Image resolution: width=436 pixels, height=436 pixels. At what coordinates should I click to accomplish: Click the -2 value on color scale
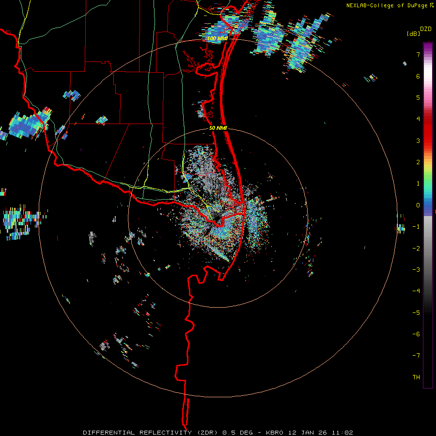tap(416, 249)
